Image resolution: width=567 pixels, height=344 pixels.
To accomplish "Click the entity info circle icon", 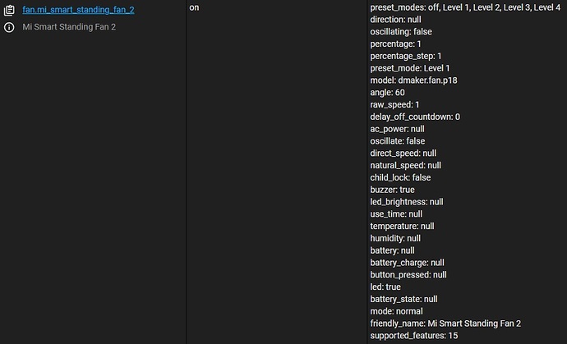I will click(x=9, y=27).
